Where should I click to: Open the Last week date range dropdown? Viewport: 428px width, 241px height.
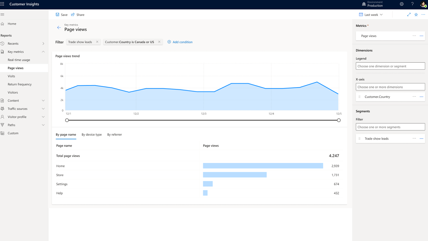pyautogui.click(x=371, y=15)
